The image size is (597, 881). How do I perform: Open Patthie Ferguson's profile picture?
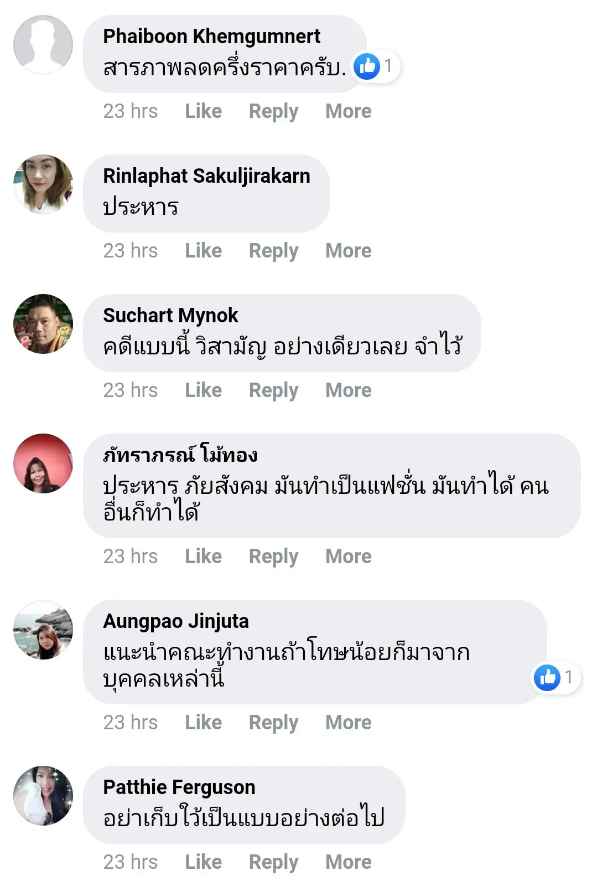[x=43, y=796]
